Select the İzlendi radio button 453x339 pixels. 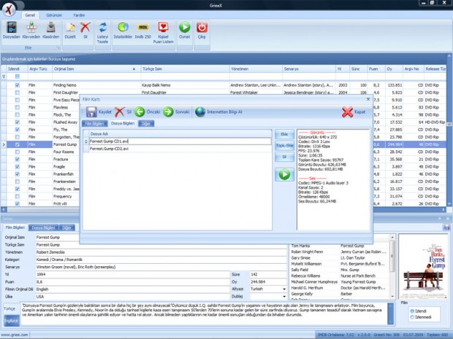click(x=412, y=311)
